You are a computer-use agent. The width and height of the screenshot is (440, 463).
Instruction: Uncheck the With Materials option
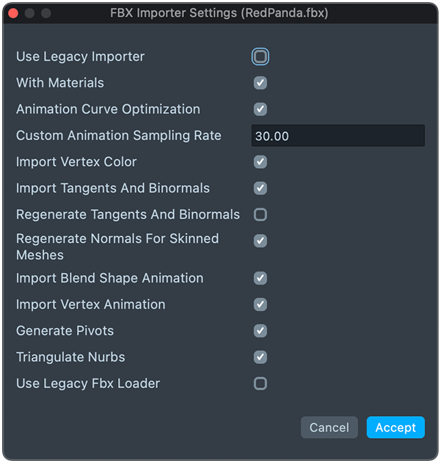pyautogui.click(x=260, y=83)
